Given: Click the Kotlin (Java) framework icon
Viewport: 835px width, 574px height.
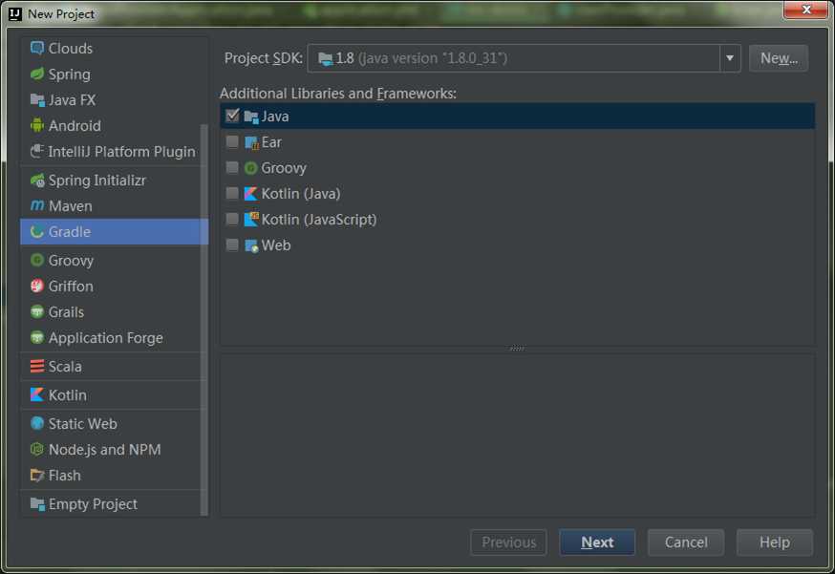Looking at the screenshot, I should point(250,194).
